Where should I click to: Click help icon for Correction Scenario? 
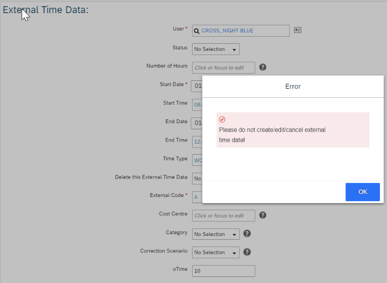click(247, 252)
